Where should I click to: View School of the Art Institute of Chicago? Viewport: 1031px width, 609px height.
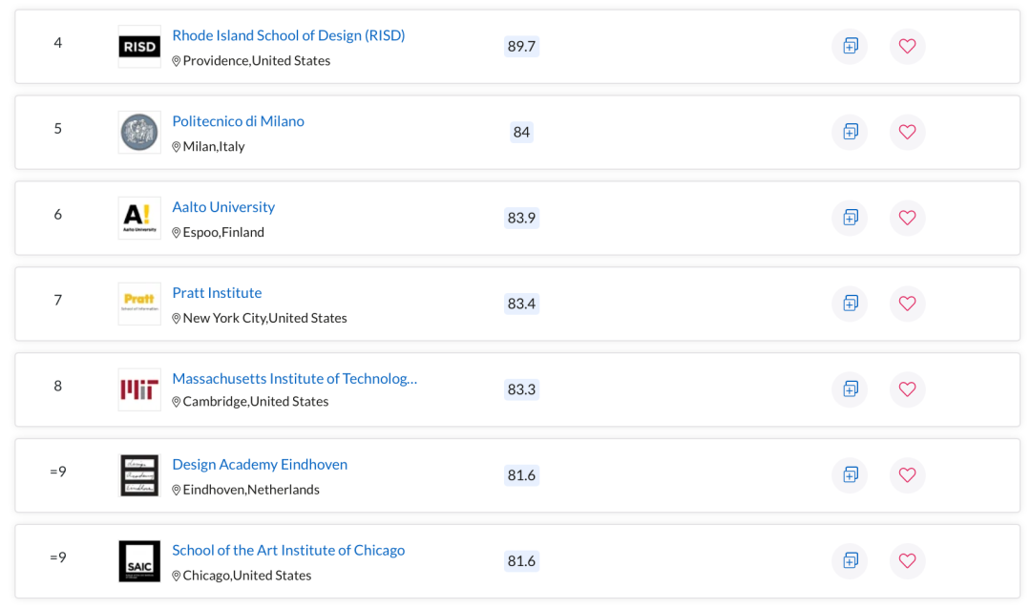288,550
